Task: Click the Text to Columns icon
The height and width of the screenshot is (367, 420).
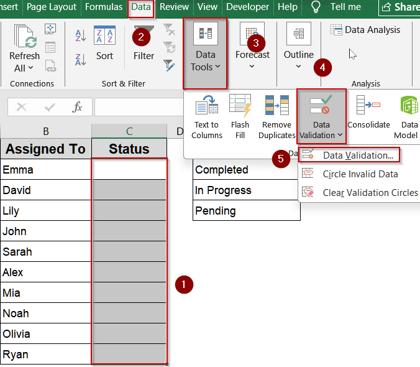Action: tap(206, 105)
